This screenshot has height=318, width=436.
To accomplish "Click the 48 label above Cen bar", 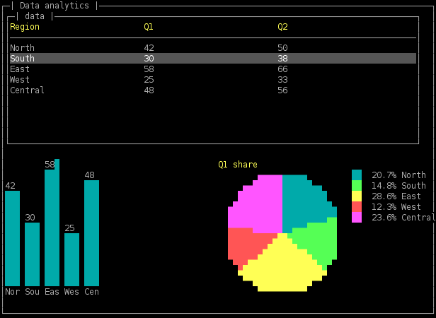I will [x=89, y=175].
